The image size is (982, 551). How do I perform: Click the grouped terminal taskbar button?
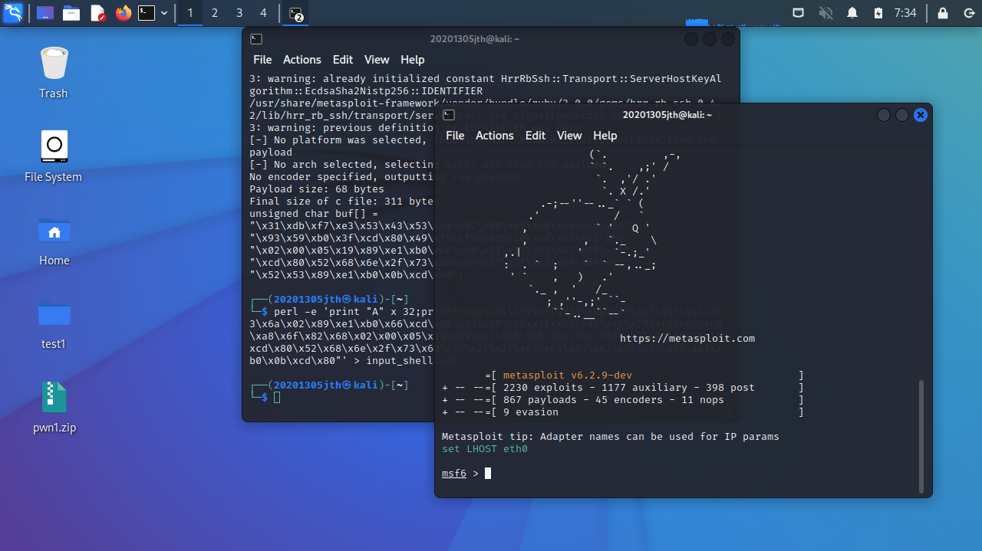click(296, 13)
